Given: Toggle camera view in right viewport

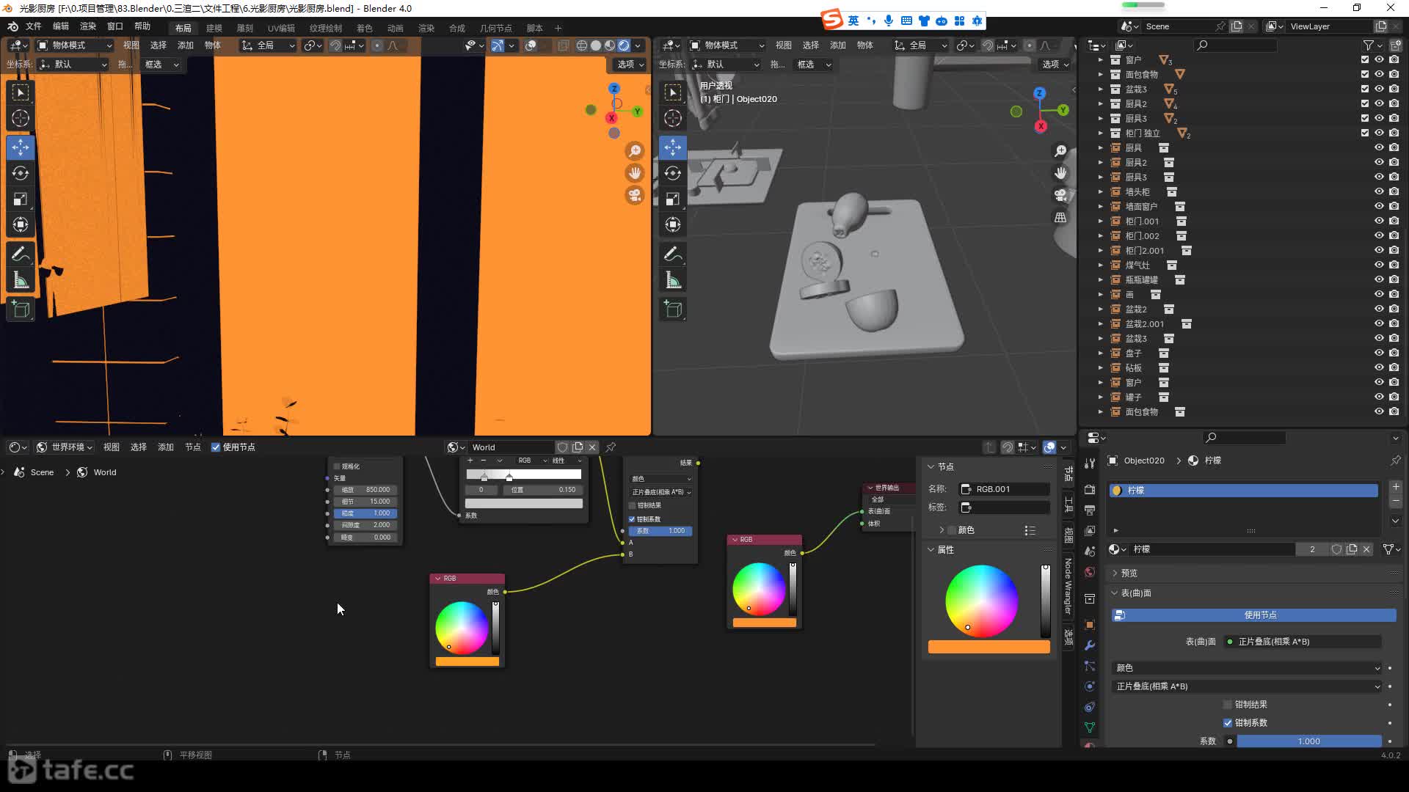Looking at the screenshot, I should [1060, 195].
